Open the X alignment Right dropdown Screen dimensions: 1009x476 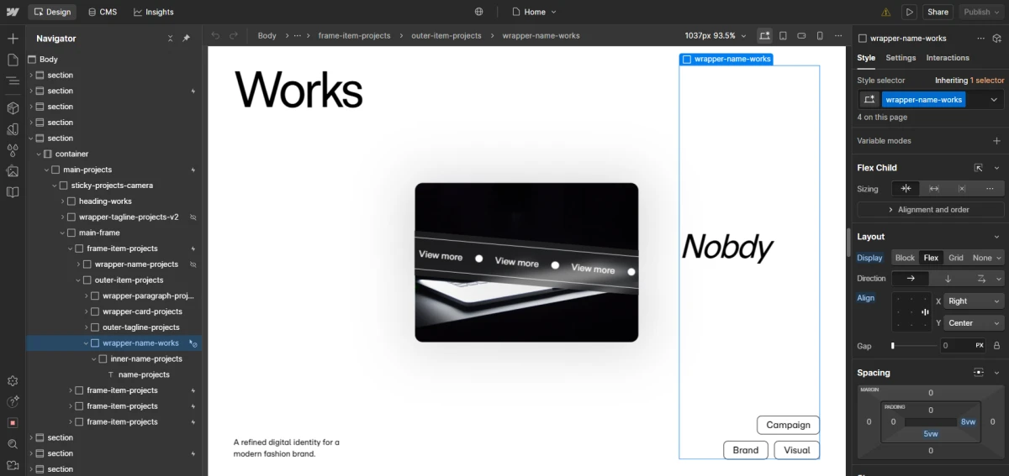tap(975, 301)
